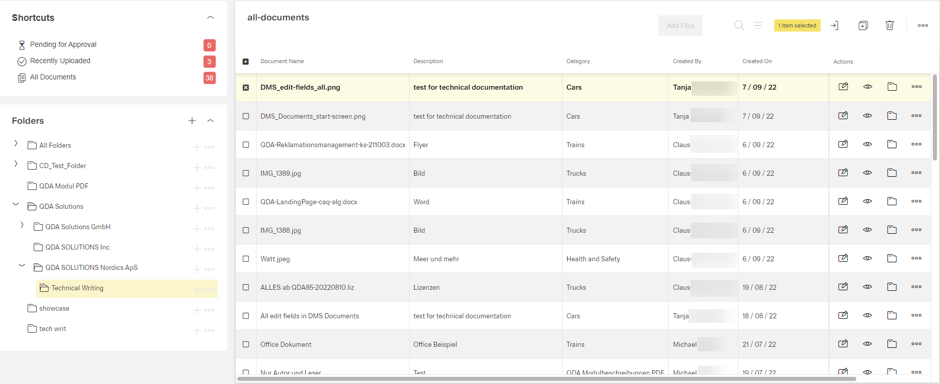
Task: Click the Add Files button
Action: pos(680,25)
